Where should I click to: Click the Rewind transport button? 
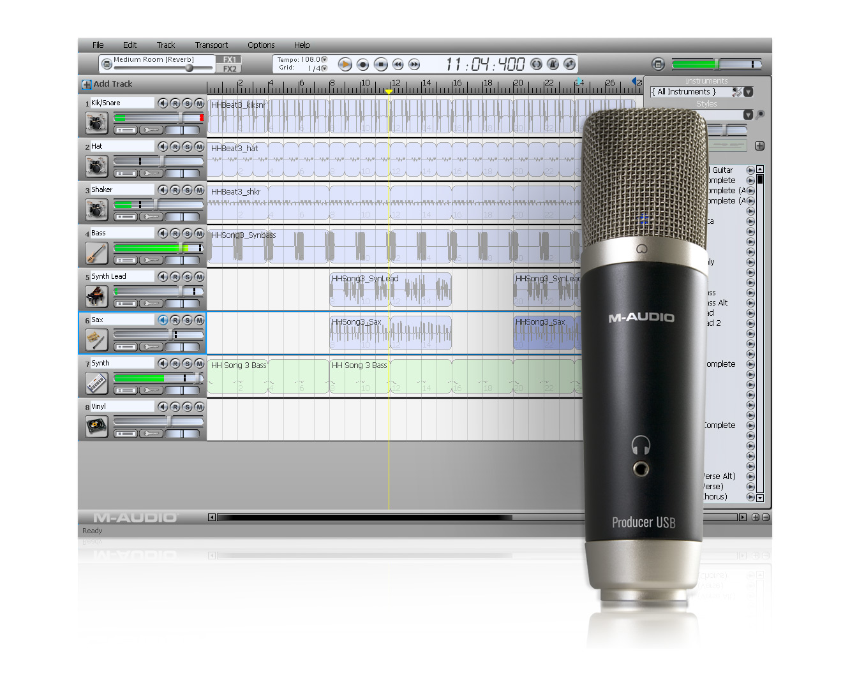click(398, 64)
